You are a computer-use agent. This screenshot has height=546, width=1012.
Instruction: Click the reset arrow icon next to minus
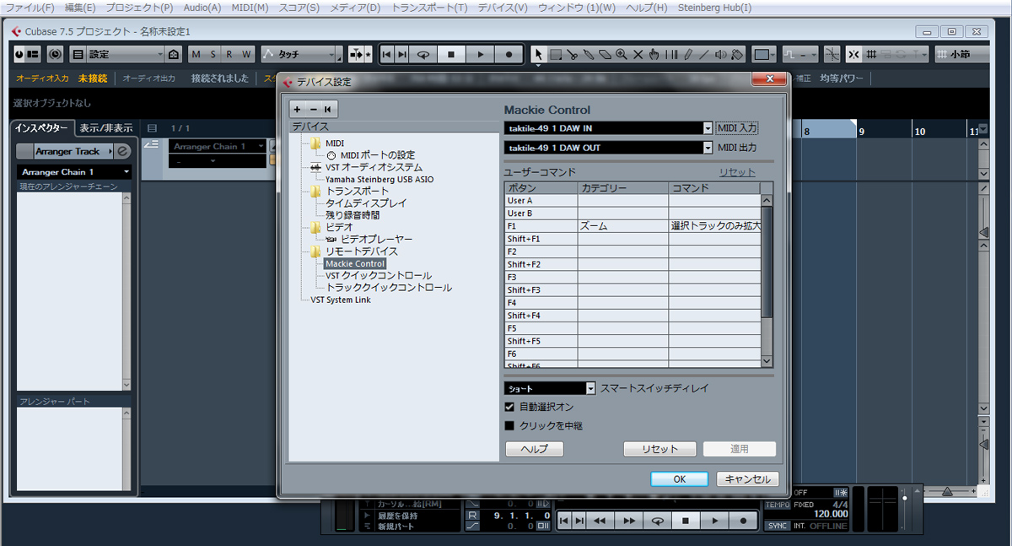point(328,109)
